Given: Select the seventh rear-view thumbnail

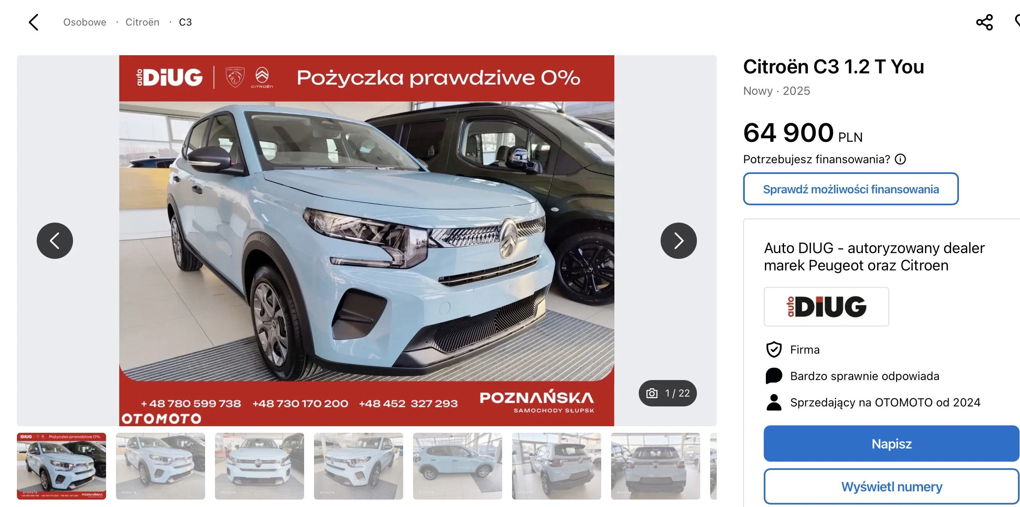Looking at the screenshot, I should click(x=656, y=466).
